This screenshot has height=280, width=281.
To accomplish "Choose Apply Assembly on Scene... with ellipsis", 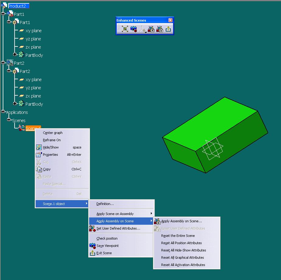I will click(x=187, y=221).
